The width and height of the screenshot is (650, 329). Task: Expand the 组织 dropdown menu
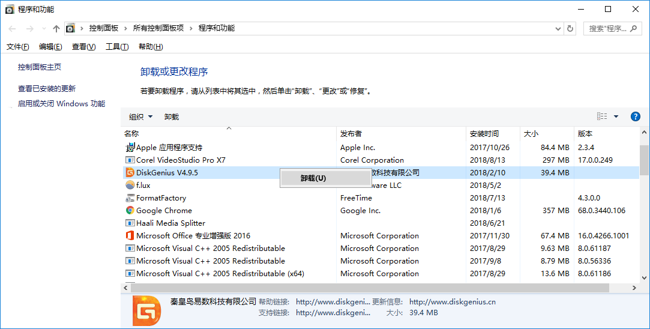141,117
